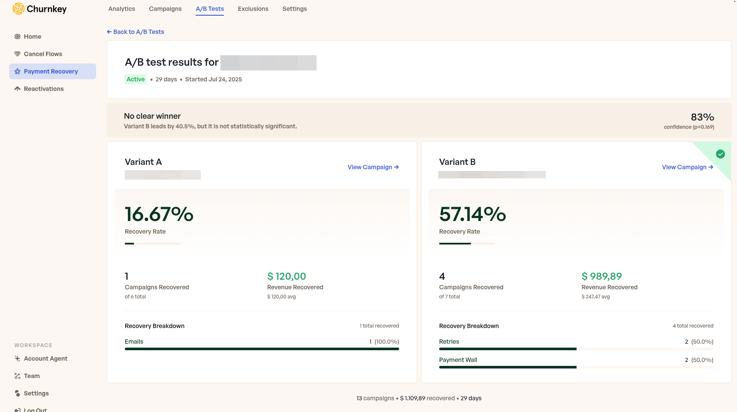Open the top Settings tab
The height and width of the screenshot is (412, 737).
click(294, 9)
